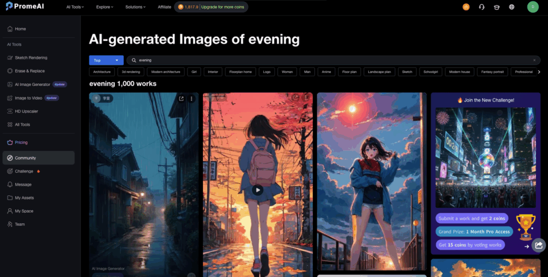Image resolution: width=548 pixels, height=277 pixels.
Task: Click Get 15 coins by voting works
Action: pyautogui.click(x=470, y=245)
